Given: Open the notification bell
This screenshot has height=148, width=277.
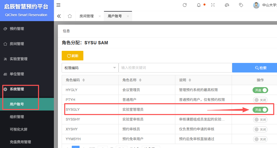Looking at the screenshot, I should (199, 5).
